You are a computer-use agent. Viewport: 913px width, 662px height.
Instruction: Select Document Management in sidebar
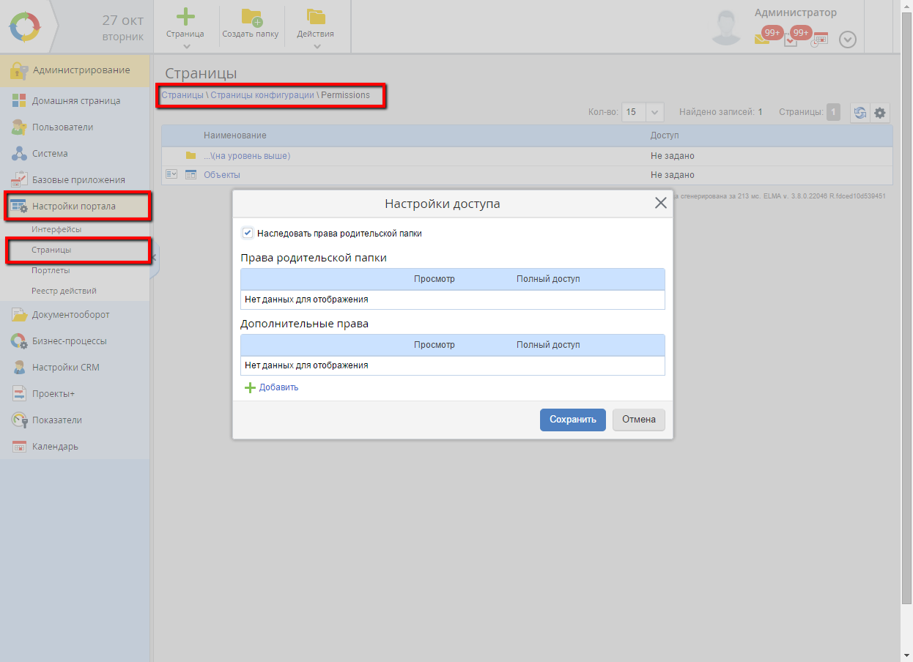pyautogui.click(x=70, y=315)
